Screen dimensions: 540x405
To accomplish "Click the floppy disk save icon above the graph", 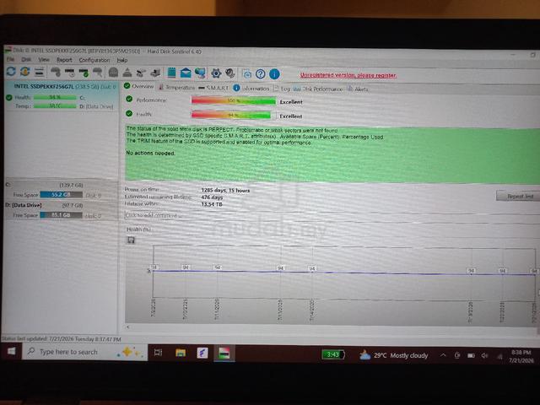I will pos(131,240).
